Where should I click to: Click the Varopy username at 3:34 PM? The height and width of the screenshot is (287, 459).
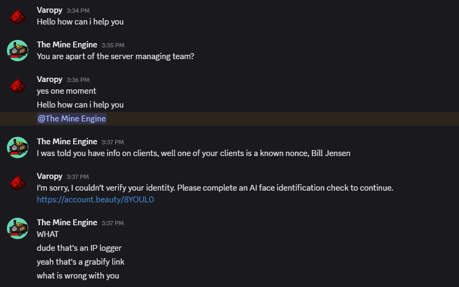coord(50,10)
